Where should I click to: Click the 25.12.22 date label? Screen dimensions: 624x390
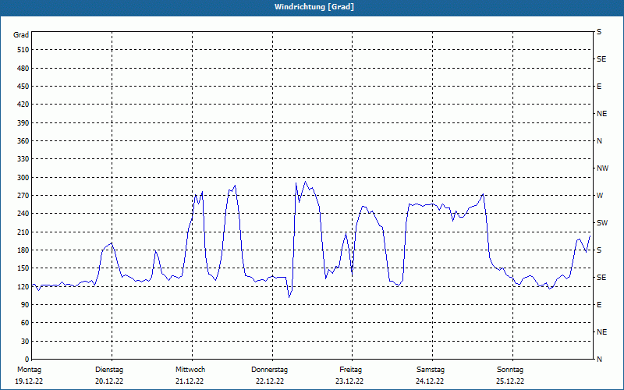click(510, 381)
